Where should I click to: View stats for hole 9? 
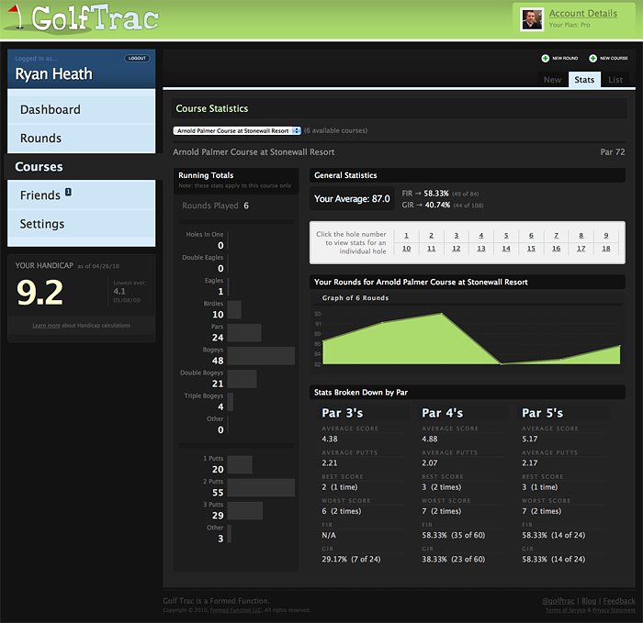606,236
